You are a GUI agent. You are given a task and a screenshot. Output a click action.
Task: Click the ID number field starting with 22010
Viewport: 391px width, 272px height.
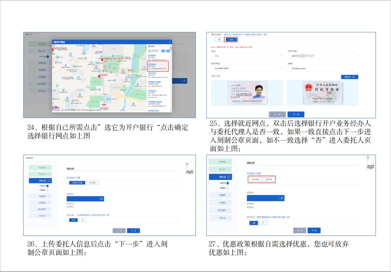[x=322, y=56]
